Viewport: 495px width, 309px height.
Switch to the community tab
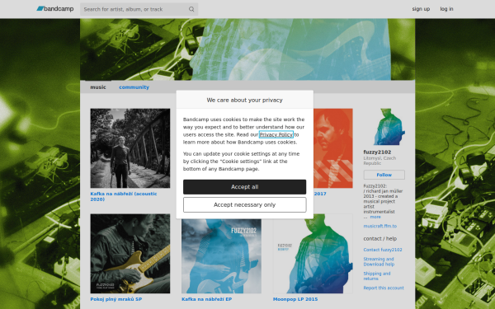tap(134, 87)
